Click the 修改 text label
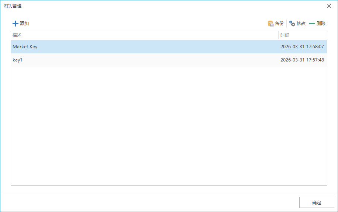The image size is (338, 212). click(x=301, y=24)
